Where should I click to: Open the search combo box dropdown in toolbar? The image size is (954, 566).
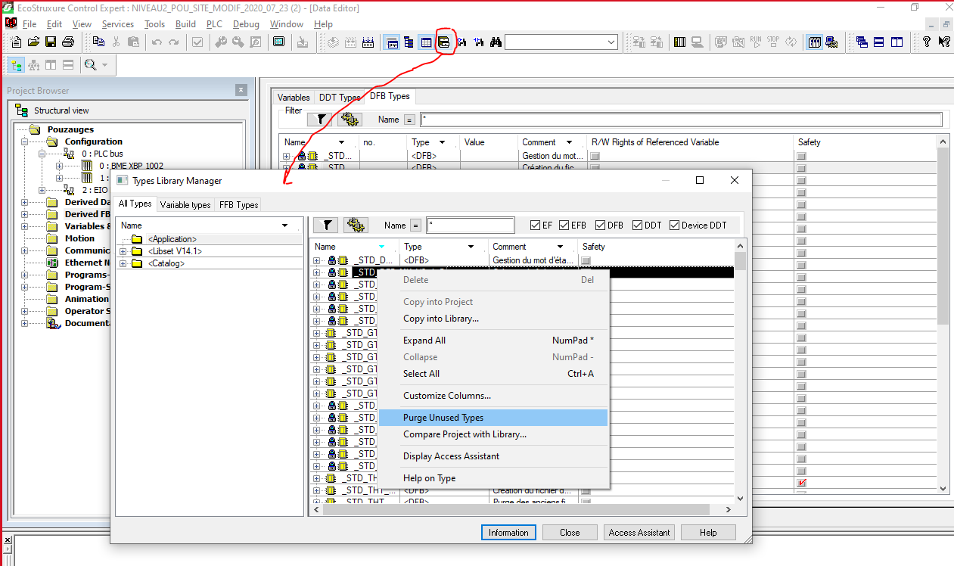coord(611,42)
